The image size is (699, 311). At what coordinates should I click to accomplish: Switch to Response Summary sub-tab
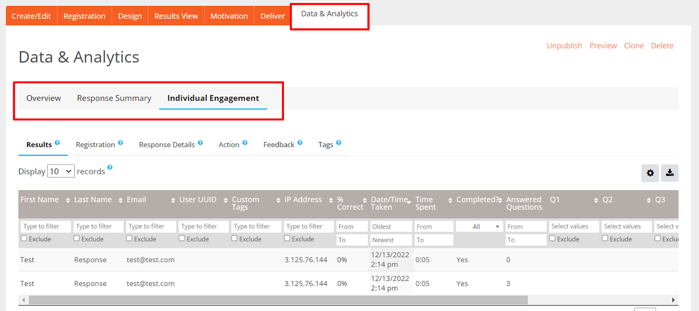114,98
